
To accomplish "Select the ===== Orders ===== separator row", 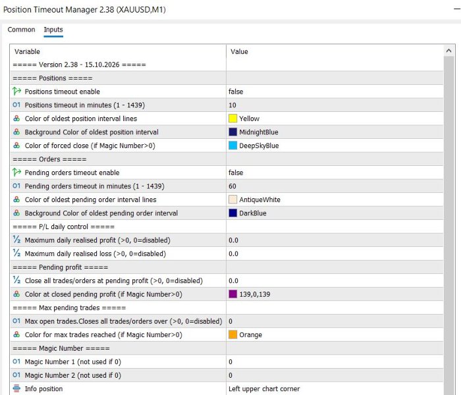I will (x=227, y=159).
